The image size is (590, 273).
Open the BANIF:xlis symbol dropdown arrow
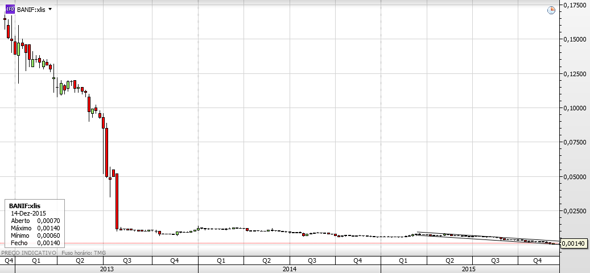[51, 9]
